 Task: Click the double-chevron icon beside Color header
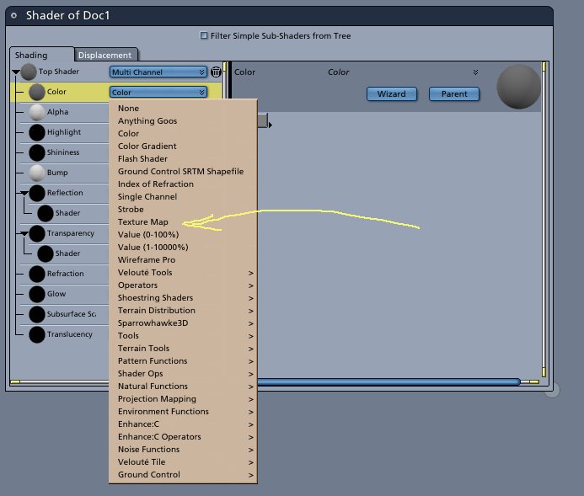click(475, 72)
